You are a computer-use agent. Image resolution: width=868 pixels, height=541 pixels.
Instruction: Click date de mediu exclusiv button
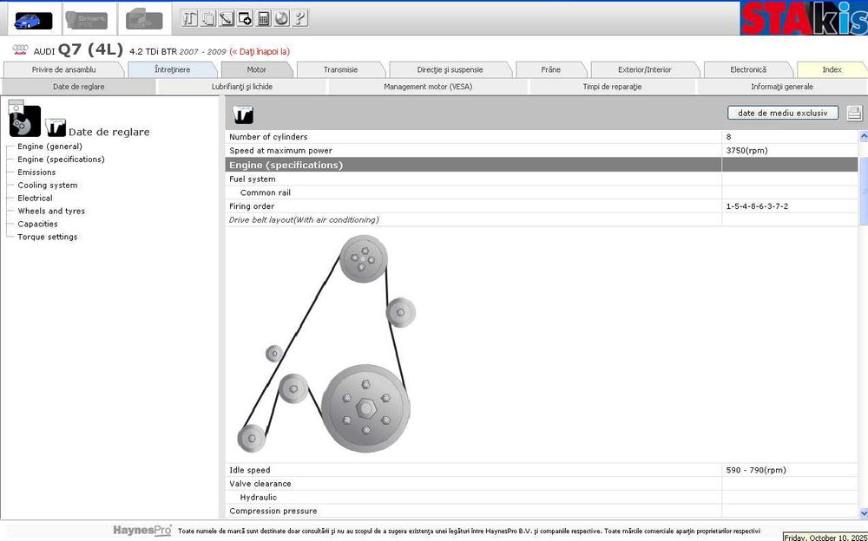tap(783, 113)
